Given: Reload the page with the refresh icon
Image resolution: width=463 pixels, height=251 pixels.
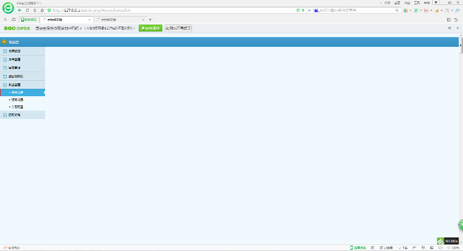Looking at the screenshot, I should [x=27, y=10].
